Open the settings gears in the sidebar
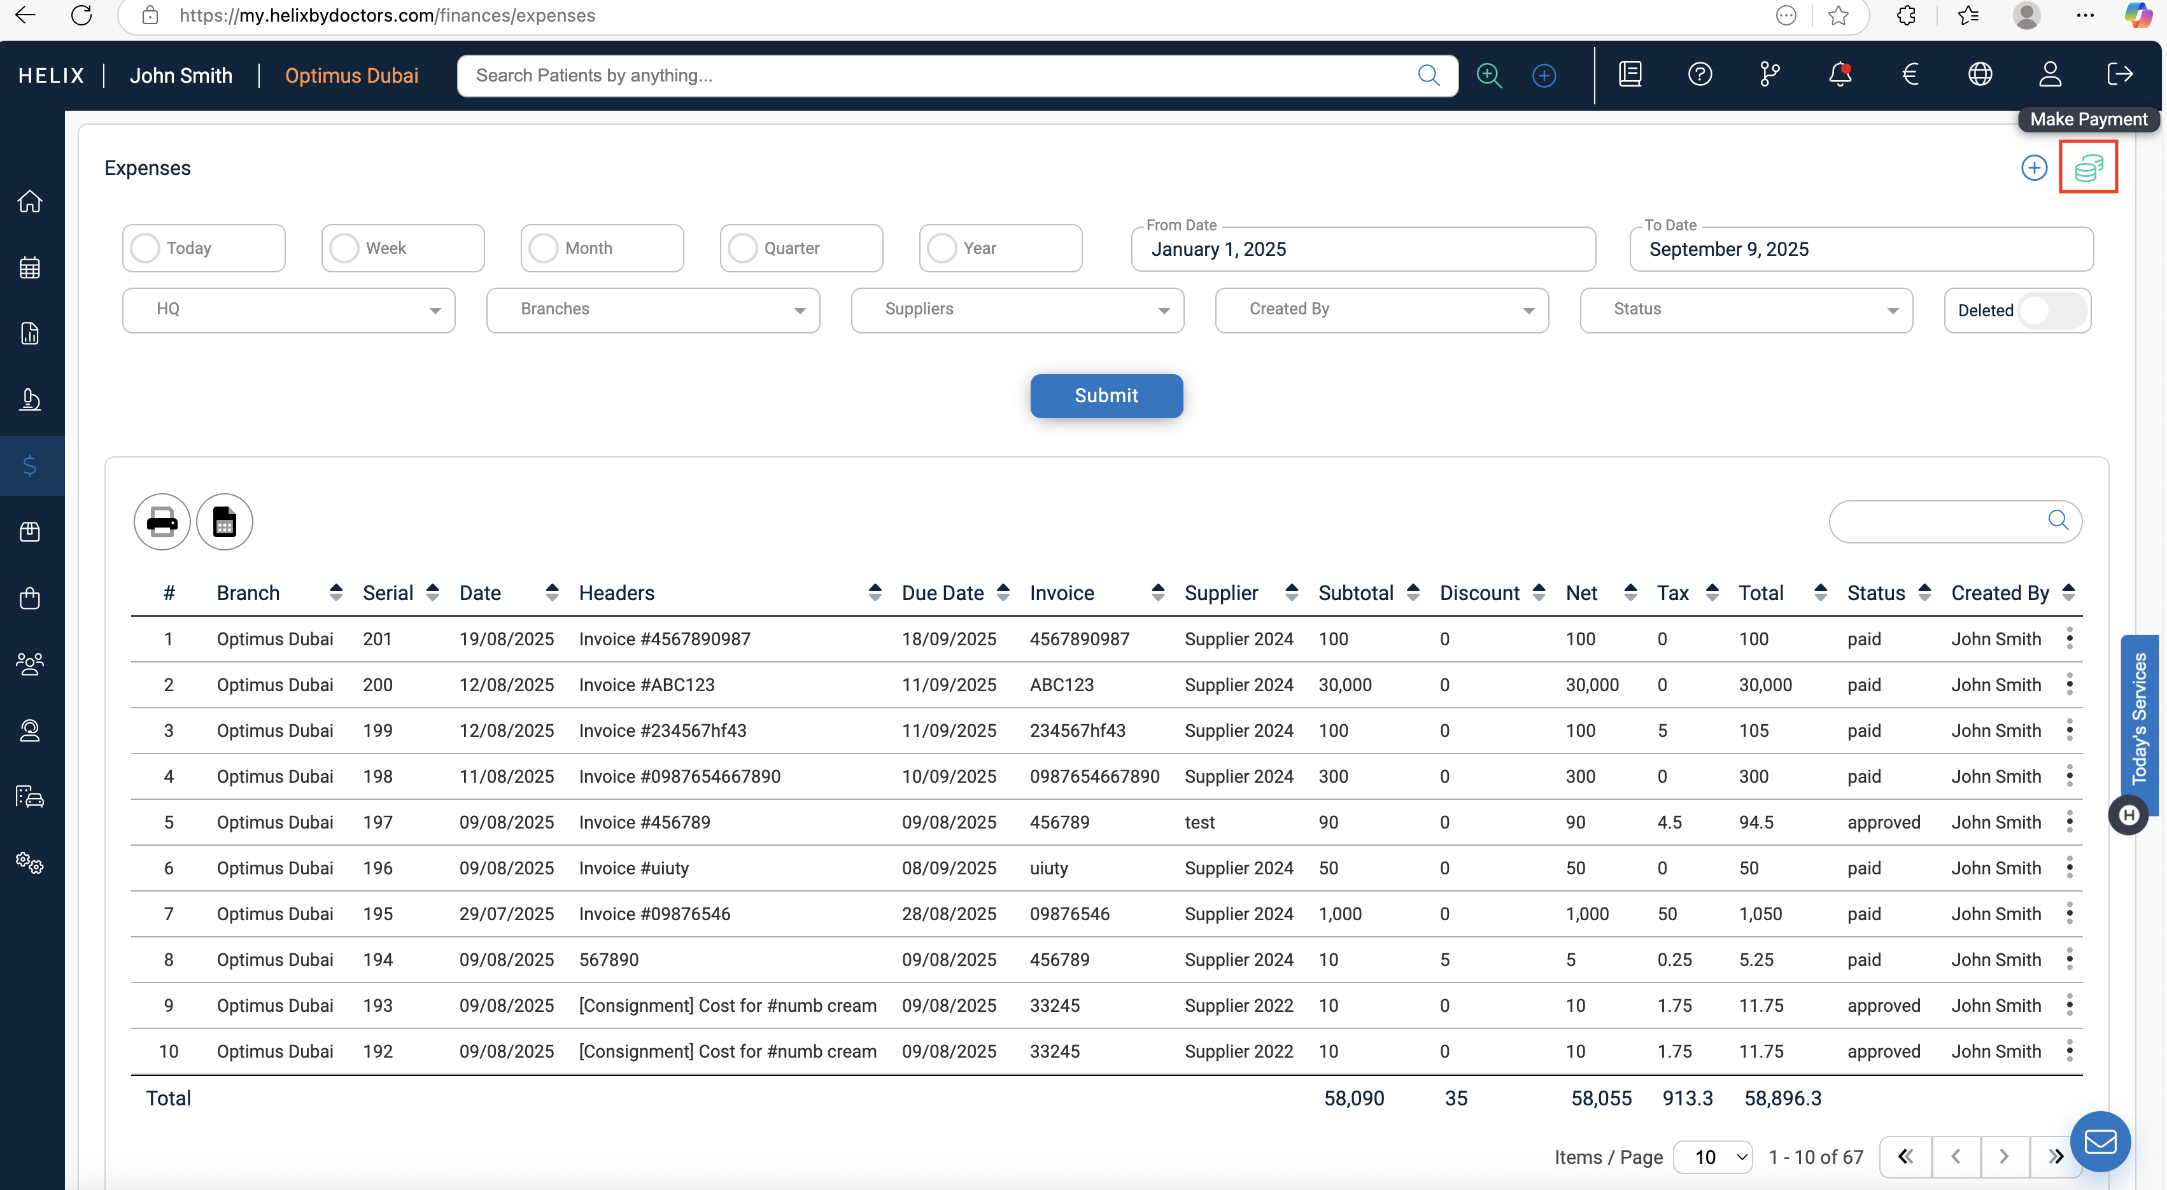Image resolution: width=2167 pixels, height=1190 pixels. click(31, 863)
